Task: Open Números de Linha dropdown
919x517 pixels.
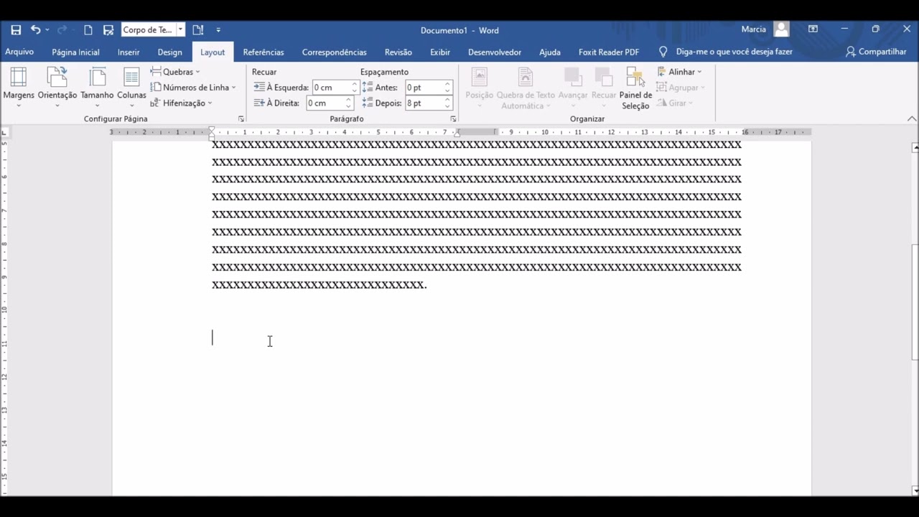Action: pyautogui.click(x=193, y=88)
